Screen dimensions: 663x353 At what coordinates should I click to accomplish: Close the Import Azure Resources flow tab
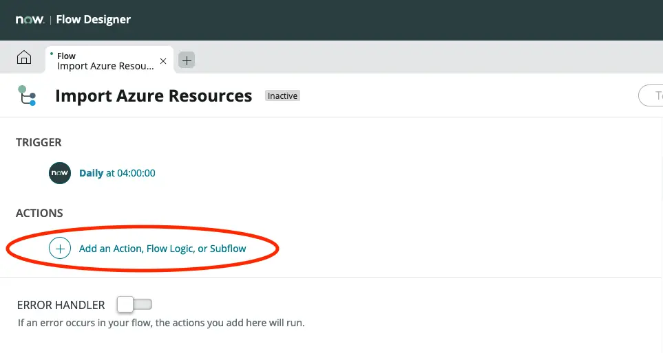click(163, 61)
